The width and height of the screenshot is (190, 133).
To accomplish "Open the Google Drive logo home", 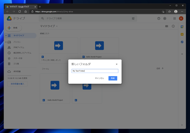I will click(9, 18).
